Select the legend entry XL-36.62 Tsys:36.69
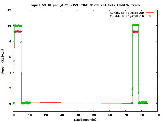Image resolution: width=163 pixels, height=122 pixels. (127, 13)
